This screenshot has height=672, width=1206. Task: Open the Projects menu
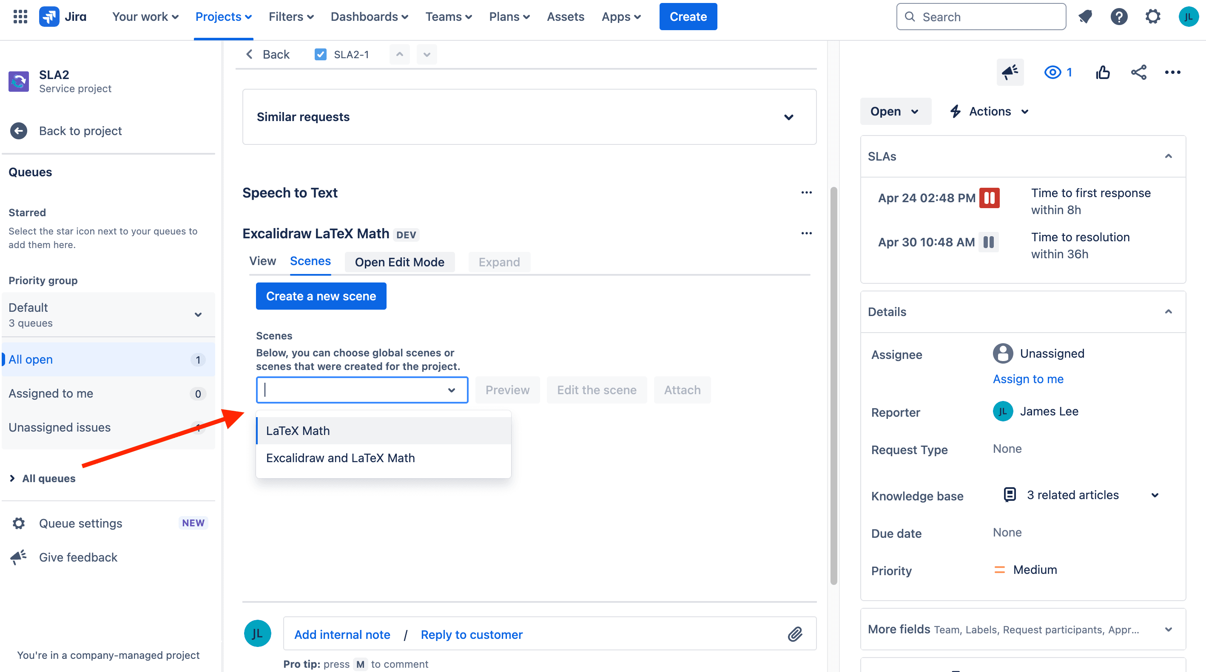[x=223, y=17]
